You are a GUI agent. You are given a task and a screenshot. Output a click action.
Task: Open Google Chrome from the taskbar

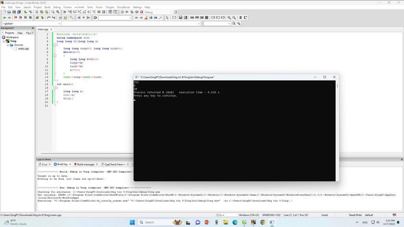[x=262, y=222]
